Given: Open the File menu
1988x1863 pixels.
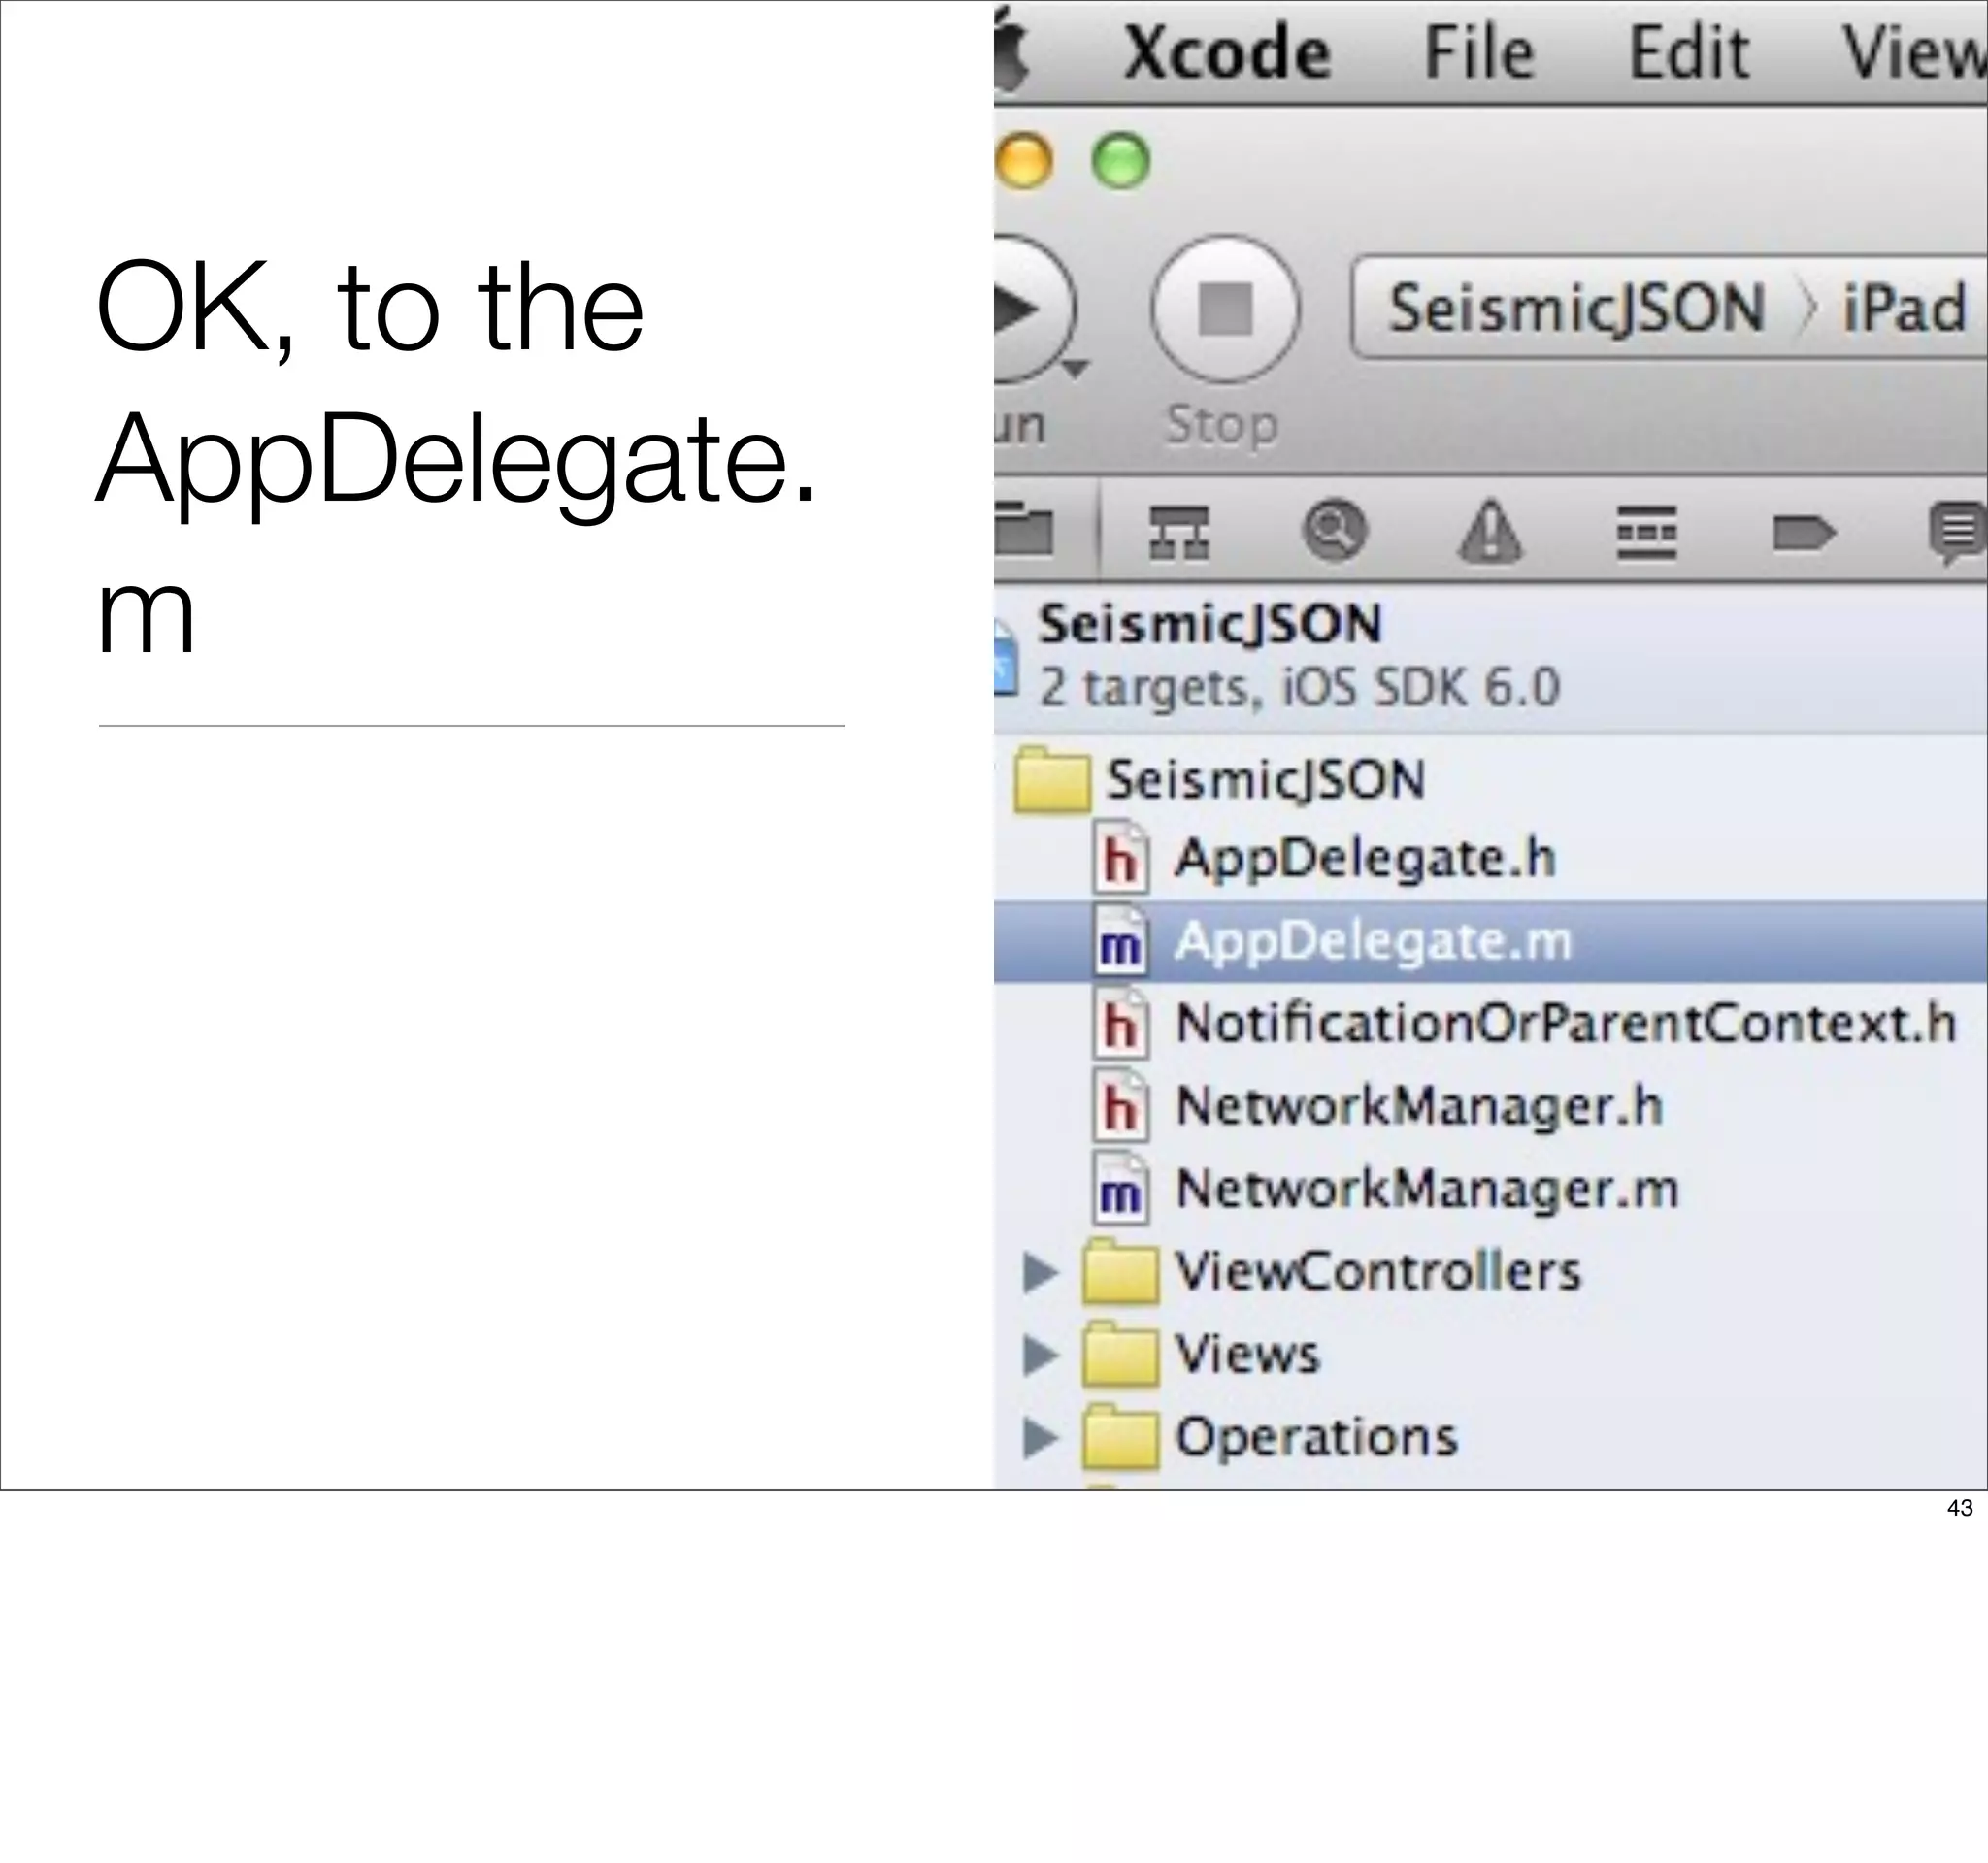Looking at the screenshot, I should click(x=1478, y=52).
